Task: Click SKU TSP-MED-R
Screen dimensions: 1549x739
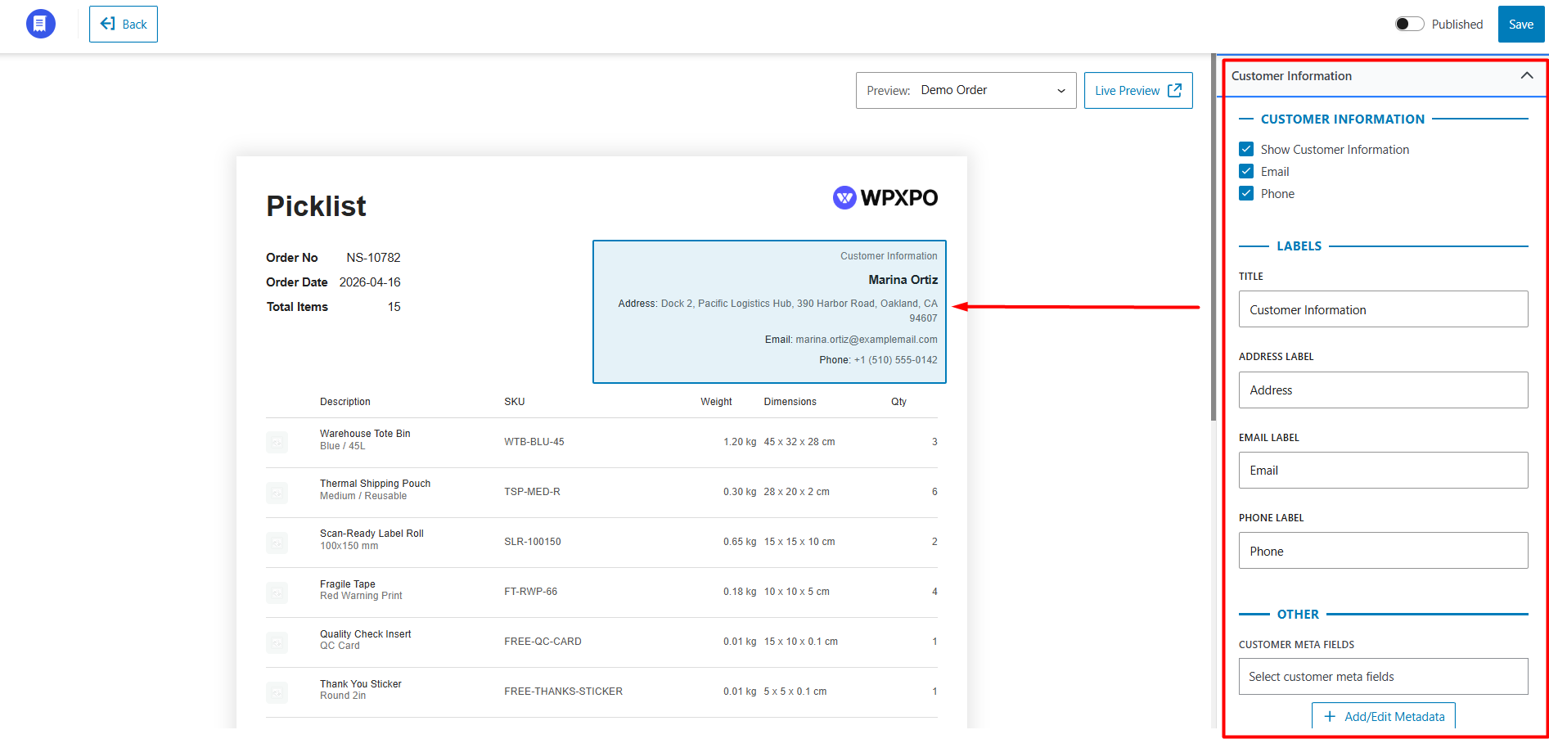Action: click(x=533, y=492)
